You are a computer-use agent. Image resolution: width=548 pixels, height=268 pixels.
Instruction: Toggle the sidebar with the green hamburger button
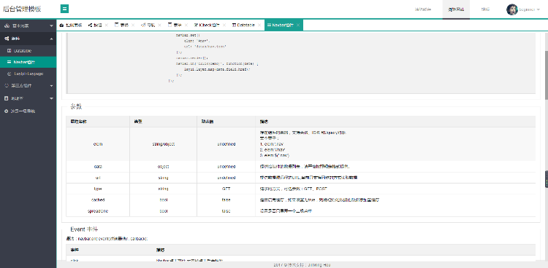(x=64, y=9)
